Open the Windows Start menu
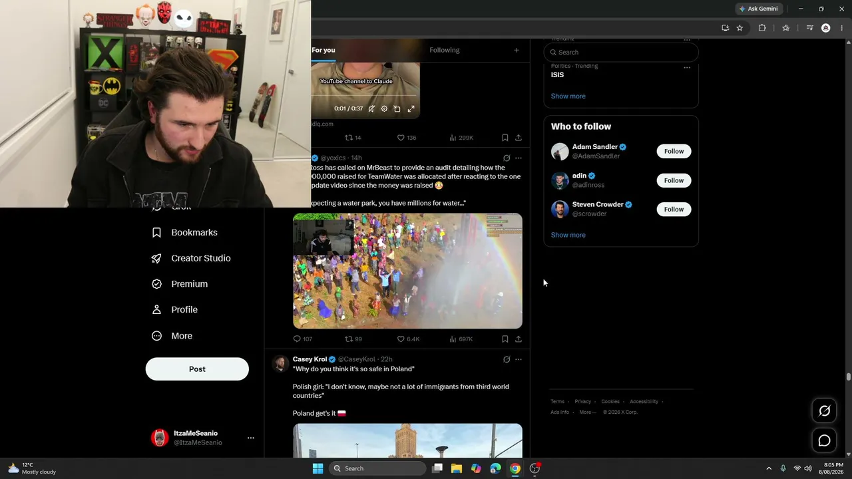The width and height of the screenshot is (852, 479). 318,468
